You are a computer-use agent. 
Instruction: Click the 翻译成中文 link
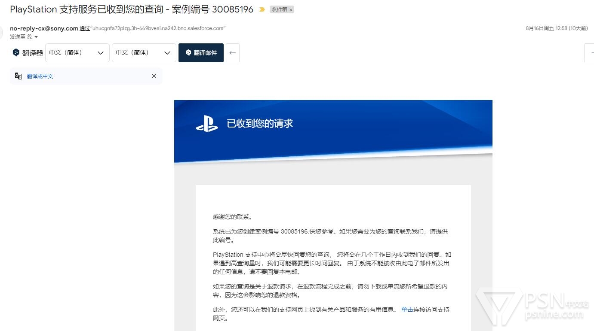coord(40,76)
